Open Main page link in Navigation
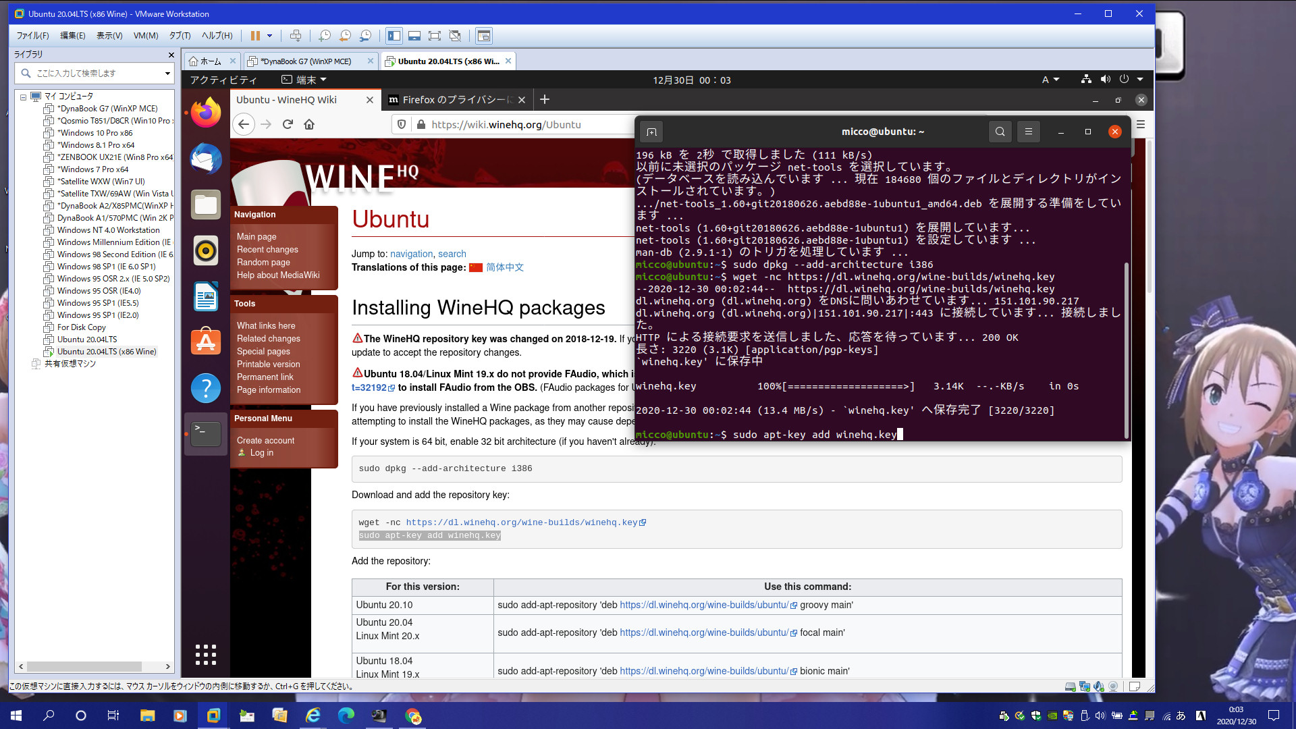The width and height of the screenshot is (1296, 729). coord(256,236)
